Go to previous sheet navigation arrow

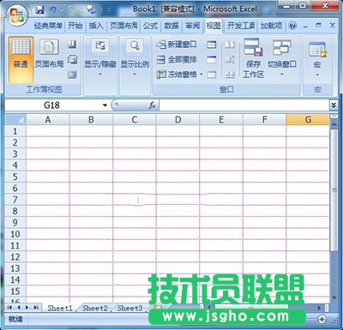[x=19, y=308]
